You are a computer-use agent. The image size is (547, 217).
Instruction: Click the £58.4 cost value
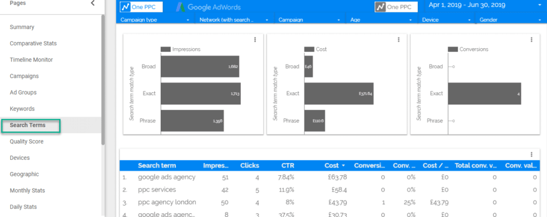[x=339, y=190]
